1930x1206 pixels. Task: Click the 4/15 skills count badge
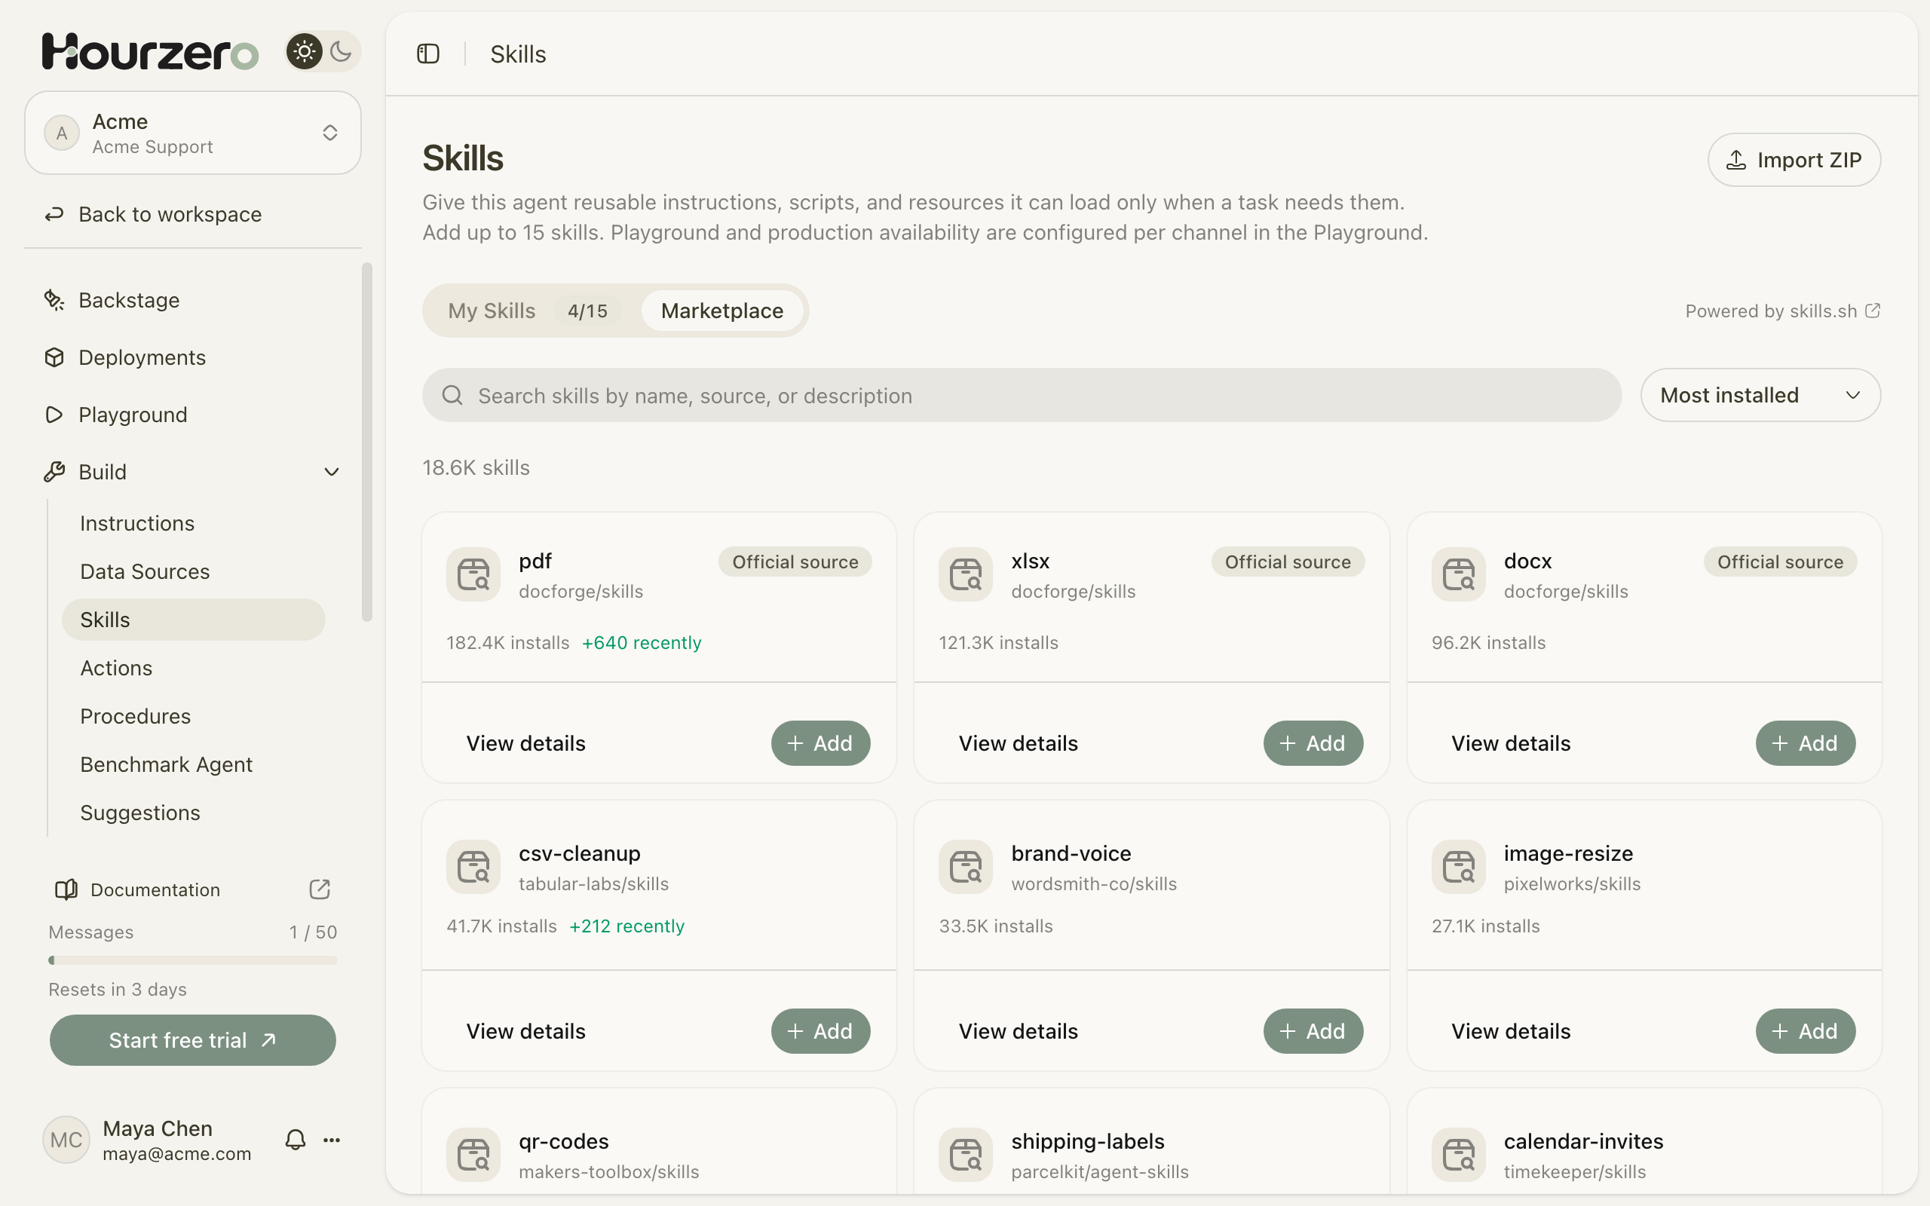(588, 311)
